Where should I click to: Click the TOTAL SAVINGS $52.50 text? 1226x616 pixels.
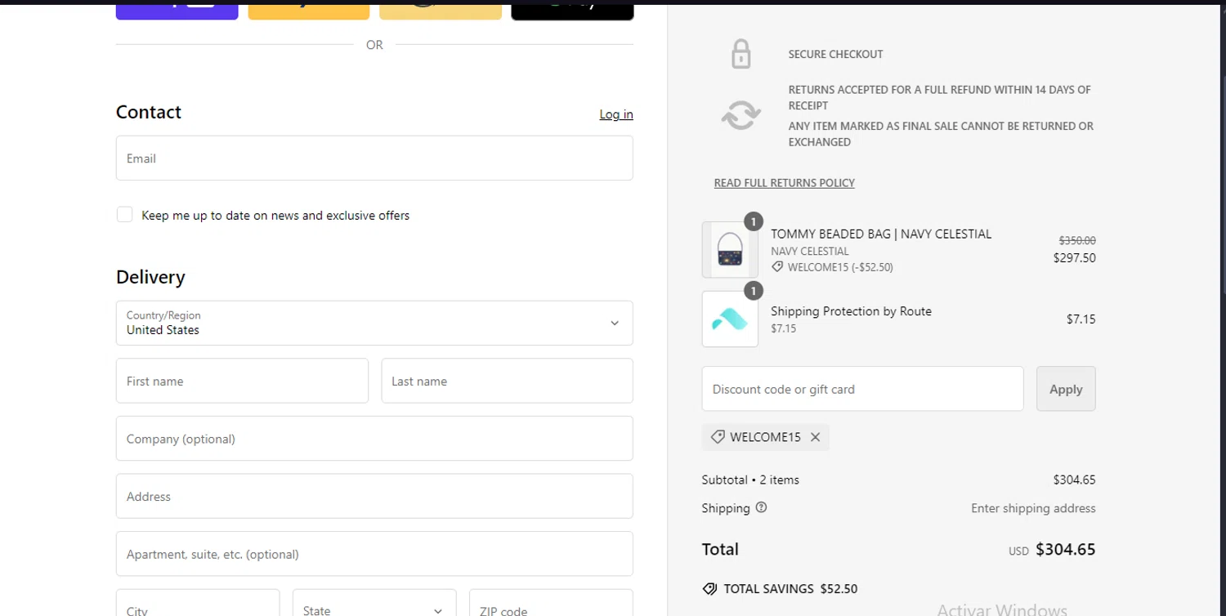pyautogui.click(x=790, y=589)
